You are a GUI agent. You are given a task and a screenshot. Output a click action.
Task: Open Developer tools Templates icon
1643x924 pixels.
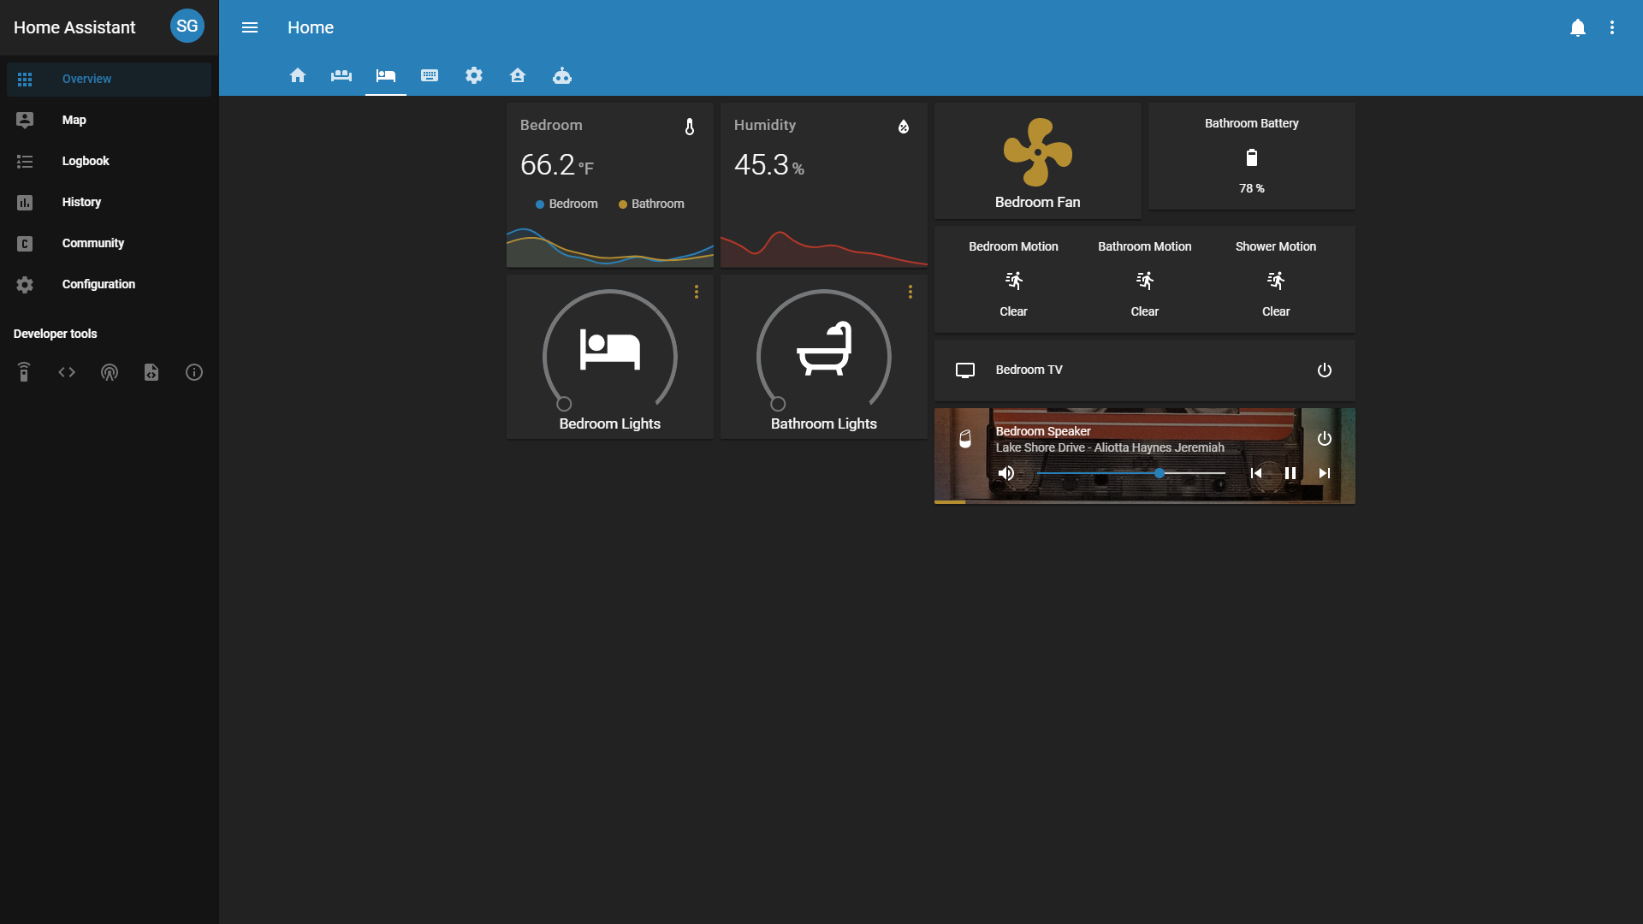151,372
